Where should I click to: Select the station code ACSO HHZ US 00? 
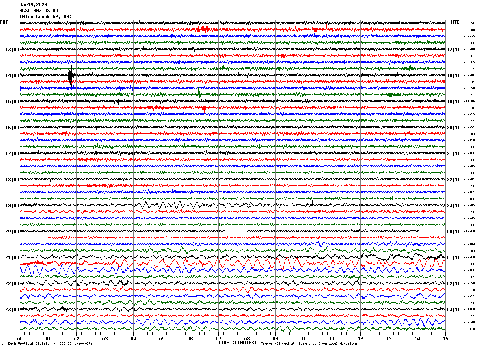tap(39, 11)
